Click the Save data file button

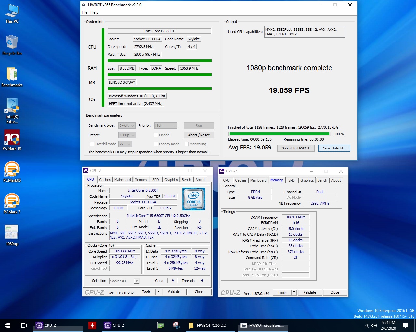(334, 148)
